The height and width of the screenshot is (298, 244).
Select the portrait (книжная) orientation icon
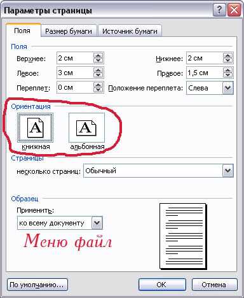tap(36, 127)
